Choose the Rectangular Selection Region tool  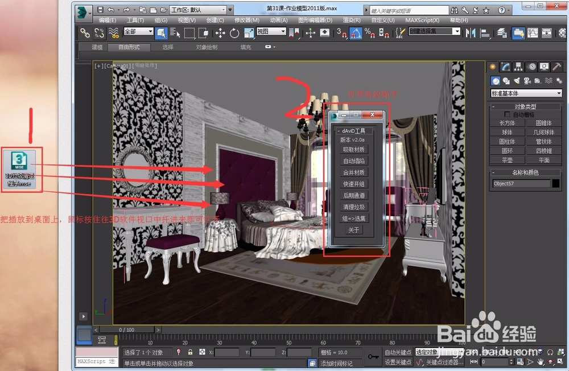tap(189, 33)
